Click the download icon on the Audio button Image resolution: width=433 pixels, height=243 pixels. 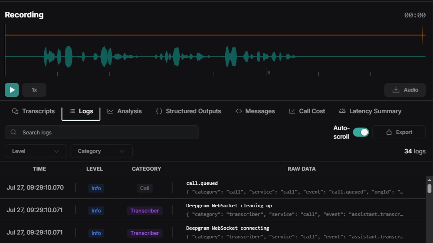(396, 90)
